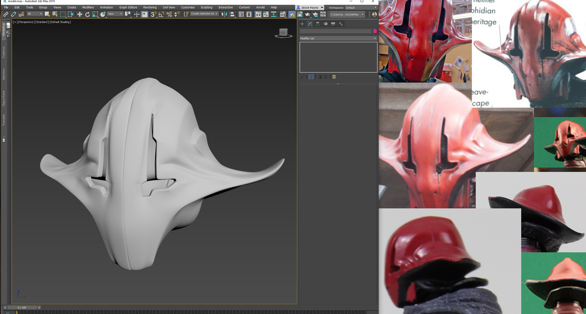This screenshot has height=314, width=586.
Task: Click the [Perspective] viewport label
Action: [26, 22]
